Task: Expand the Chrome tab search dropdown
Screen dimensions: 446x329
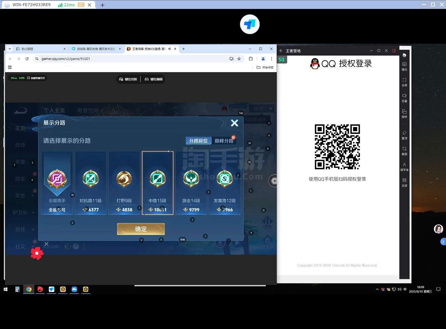Action: [10, 49]
